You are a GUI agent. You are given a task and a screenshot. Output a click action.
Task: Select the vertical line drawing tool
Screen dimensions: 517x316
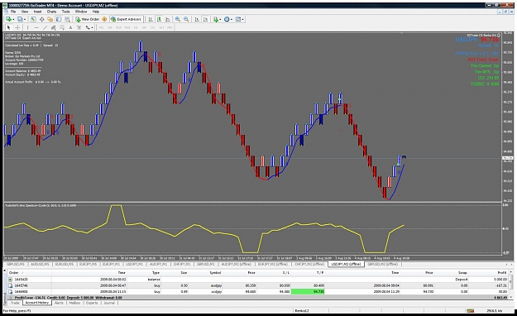click(27, 27)
